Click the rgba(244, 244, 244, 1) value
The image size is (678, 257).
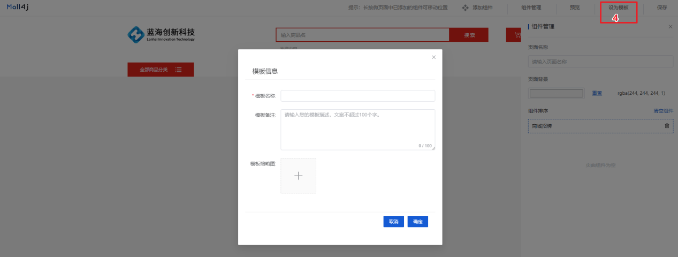[x=641, y=93]
